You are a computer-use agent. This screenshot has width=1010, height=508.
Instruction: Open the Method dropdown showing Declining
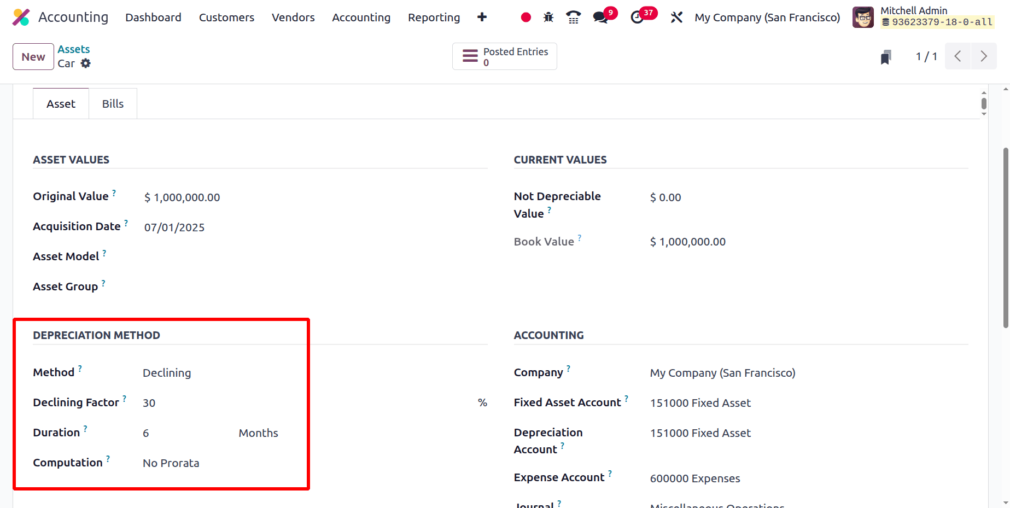pyautogui.click(x=167, y=373)
